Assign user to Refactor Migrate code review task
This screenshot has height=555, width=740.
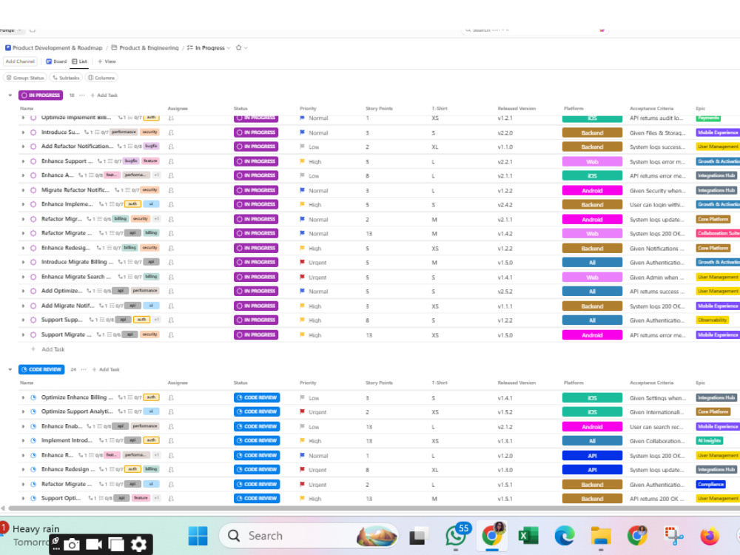[172, 484]
